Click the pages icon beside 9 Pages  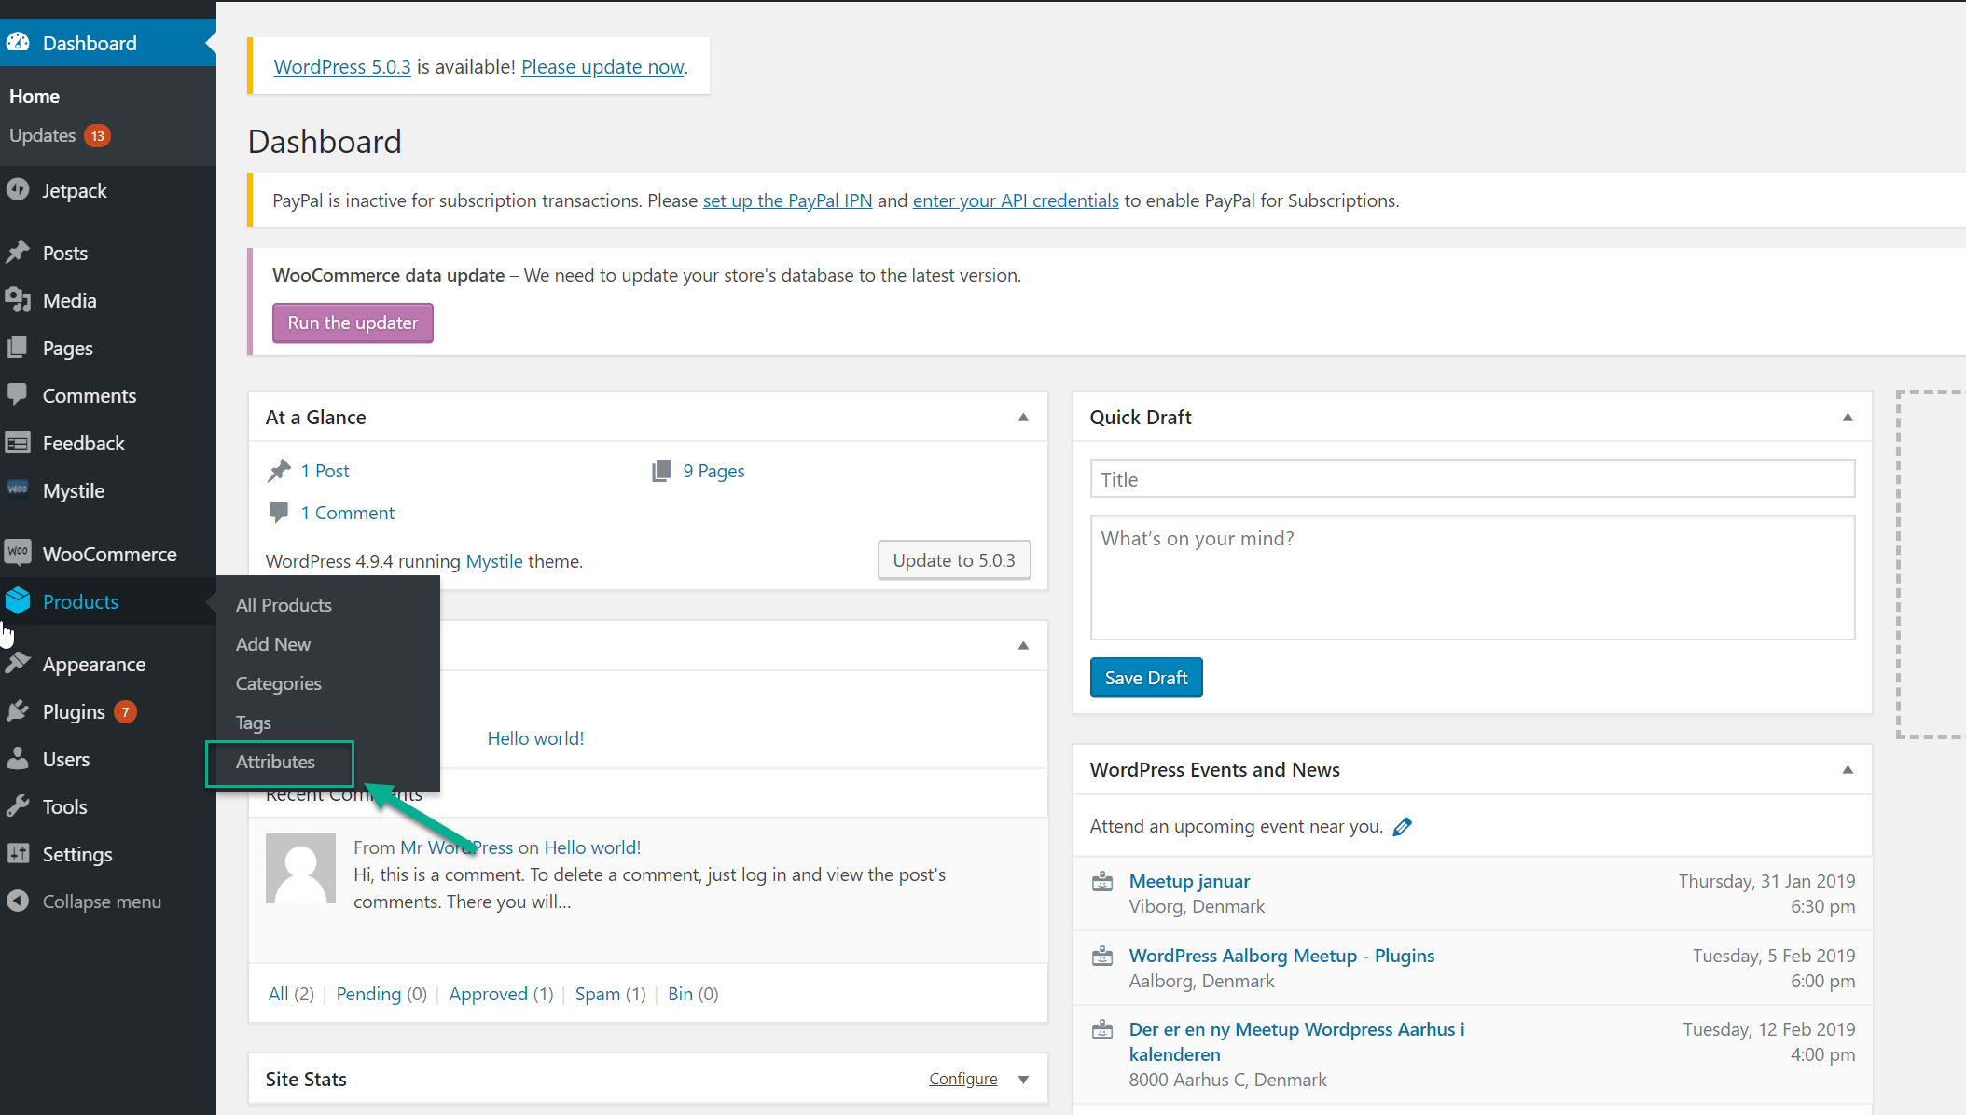(x=661, y=471)
